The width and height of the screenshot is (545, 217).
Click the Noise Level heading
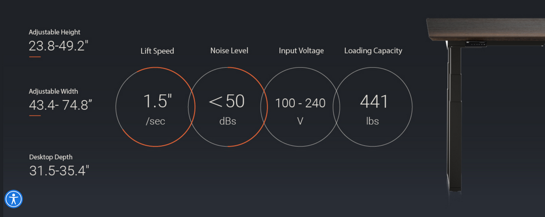(229, 51)
